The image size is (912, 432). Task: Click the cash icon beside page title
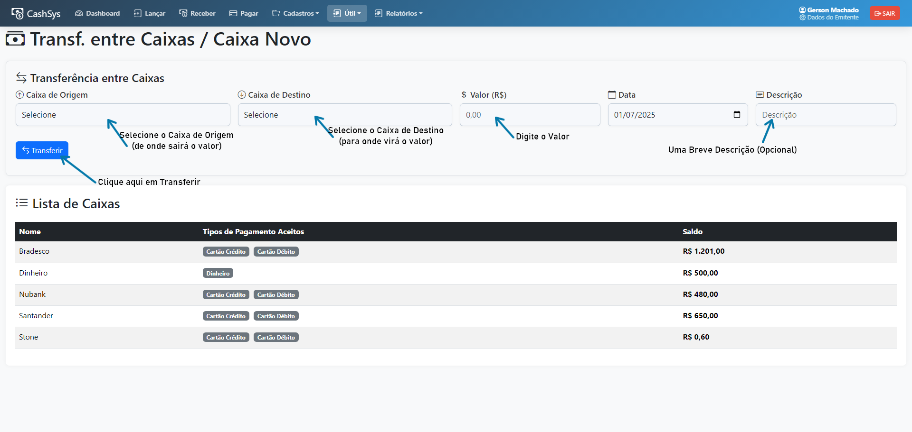click(15, 39)
